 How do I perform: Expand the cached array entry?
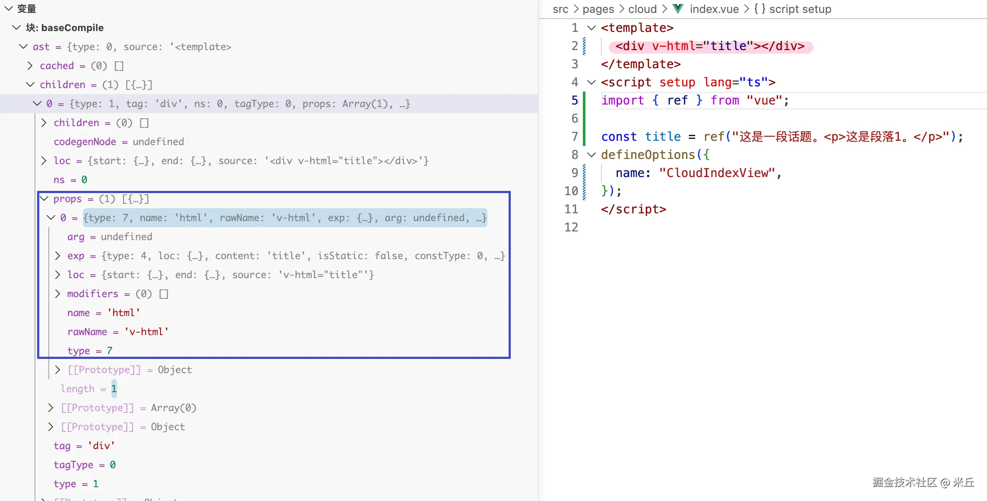(30, 66)
